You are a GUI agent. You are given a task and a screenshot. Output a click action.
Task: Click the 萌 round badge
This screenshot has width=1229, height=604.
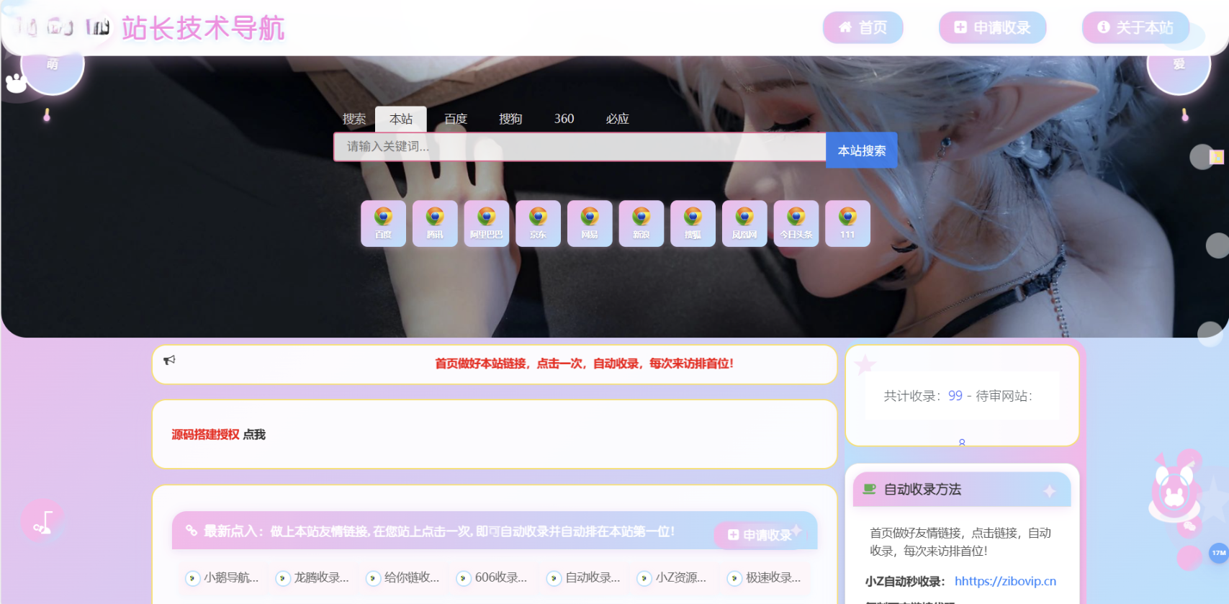[53, 65]
